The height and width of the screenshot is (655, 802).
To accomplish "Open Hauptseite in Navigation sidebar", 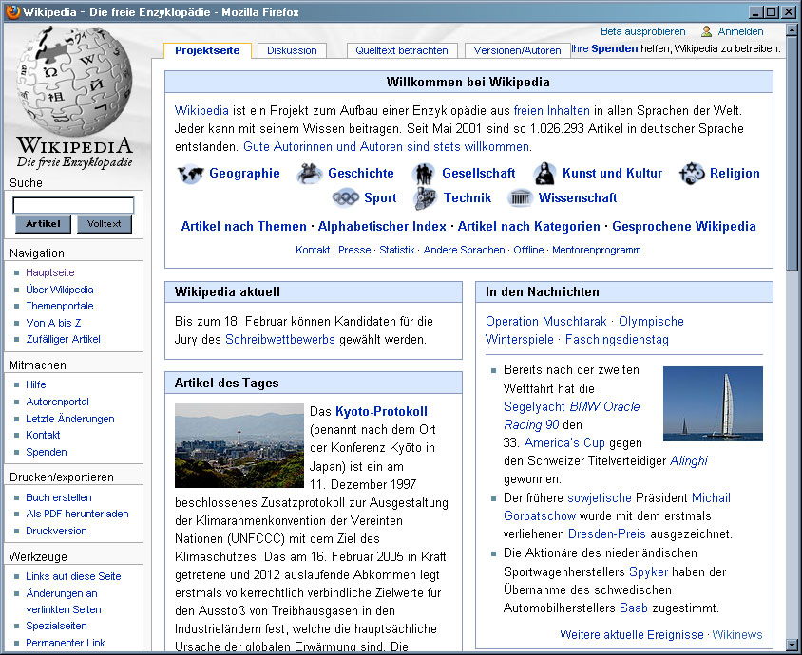I will click(50, 272).
